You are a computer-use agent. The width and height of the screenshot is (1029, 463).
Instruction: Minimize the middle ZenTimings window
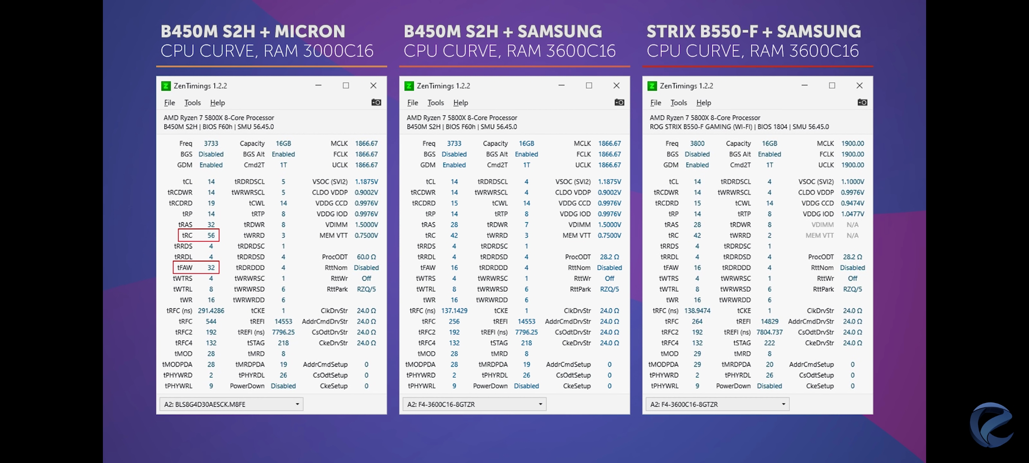561,85
